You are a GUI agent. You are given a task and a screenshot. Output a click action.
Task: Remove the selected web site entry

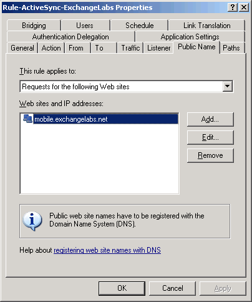click(x=210, y=155)
